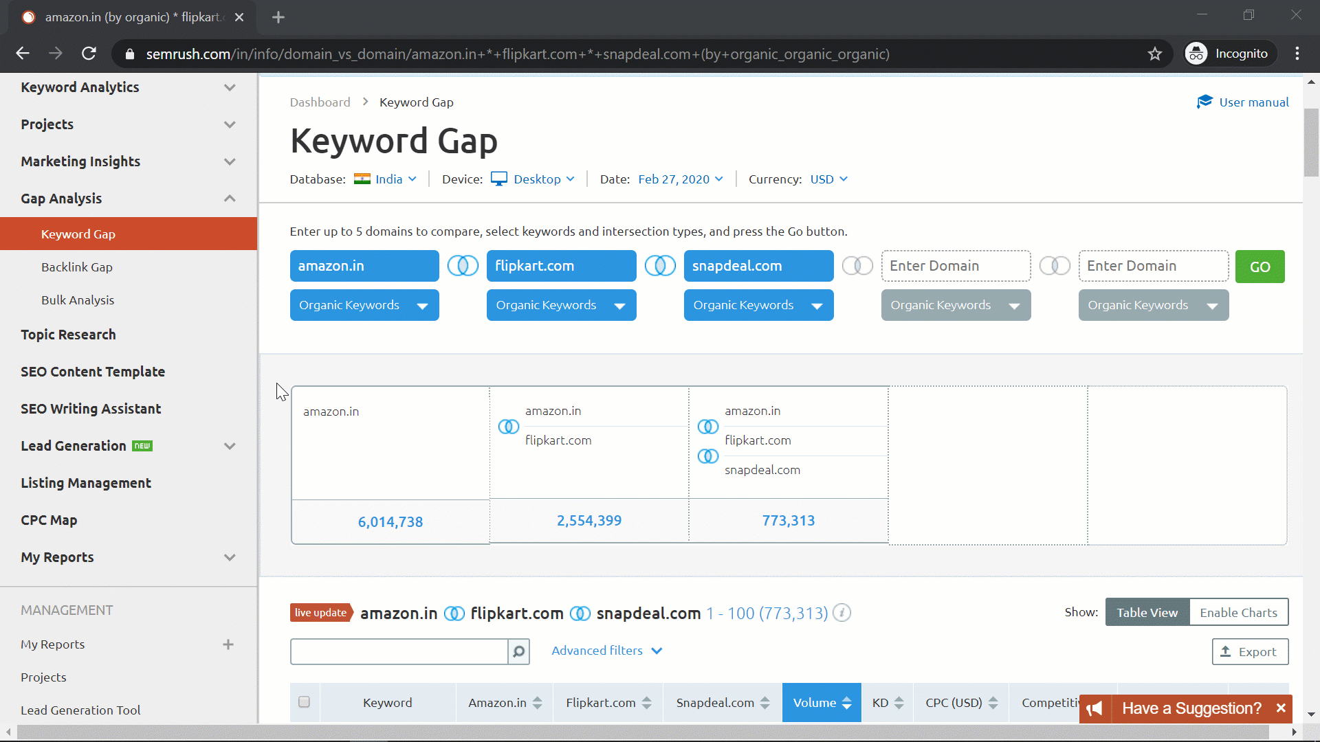Image resolution: width=1320 pixels, height=742 pixels.
Task: Toggle intersection type between flipkart.com and snapdeal.com inputs
Action: click(660, 266)
